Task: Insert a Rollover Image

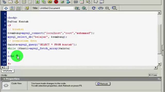Action: coord(62,2)
